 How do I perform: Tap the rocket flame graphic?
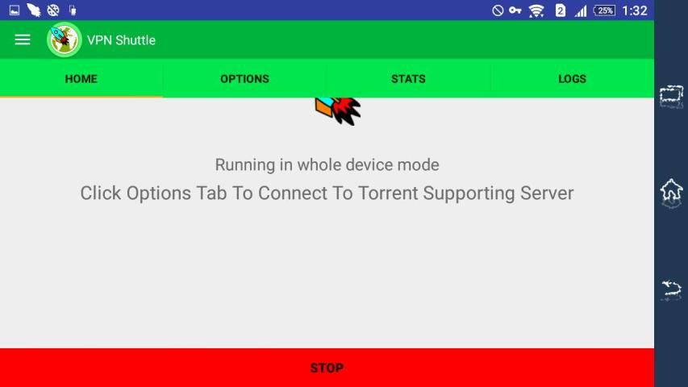338,111
